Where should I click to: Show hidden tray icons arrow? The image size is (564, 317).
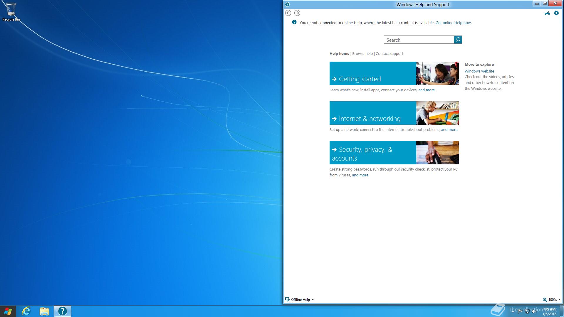(513, 311)
